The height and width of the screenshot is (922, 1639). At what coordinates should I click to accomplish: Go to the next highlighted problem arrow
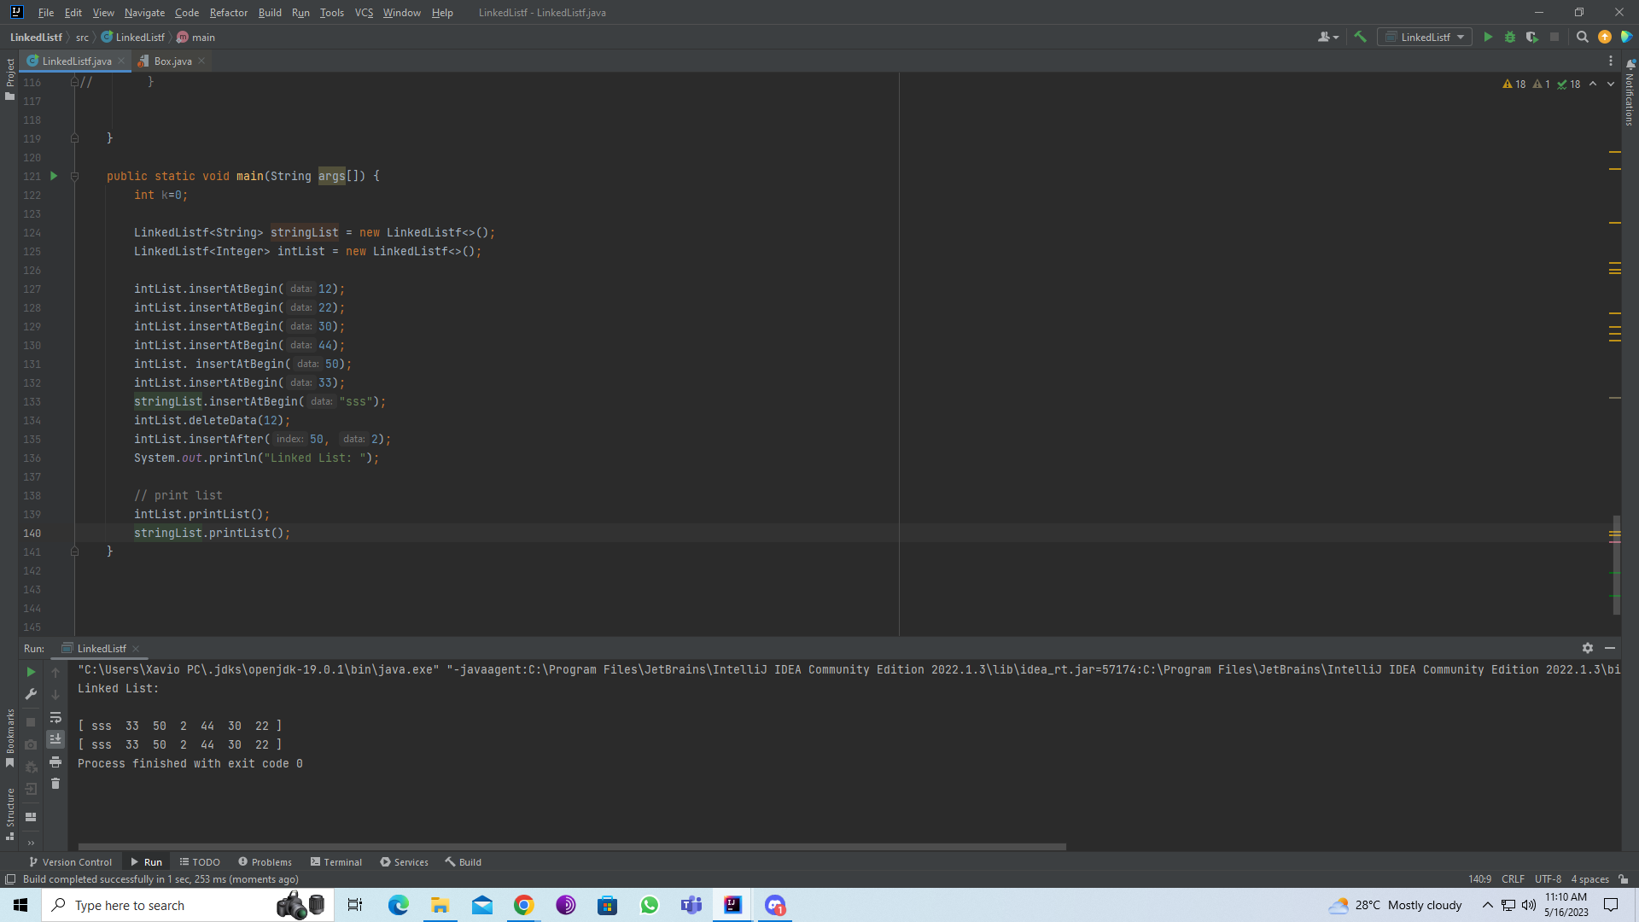[1611, 84]
